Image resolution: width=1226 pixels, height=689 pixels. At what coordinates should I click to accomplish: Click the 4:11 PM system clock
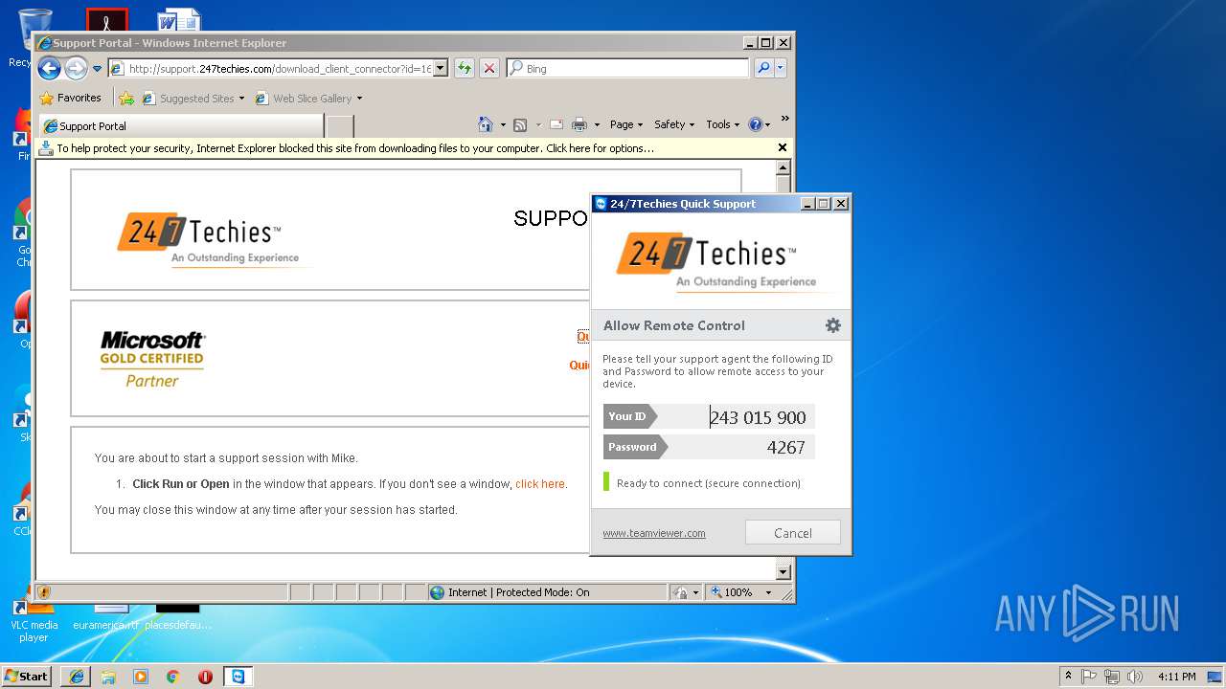click(x=1176, y=676)
